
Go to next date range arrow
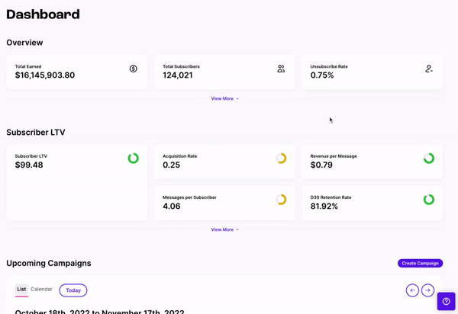pos(428,290)
